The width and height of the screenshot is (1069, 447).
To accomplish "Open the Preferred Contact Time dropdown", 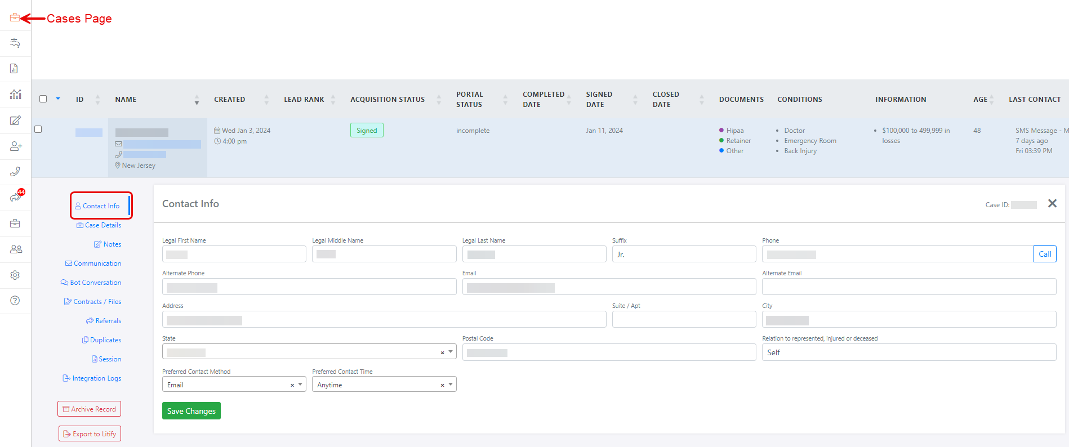I will tap(450, 385).
